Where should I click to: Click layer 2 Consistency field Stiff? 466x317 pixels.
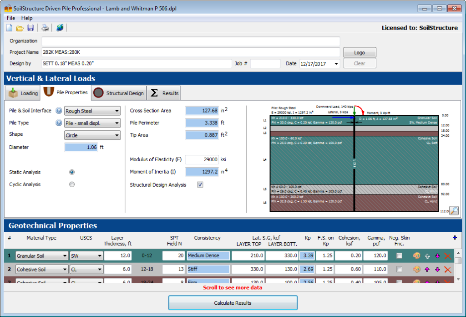(x=208, y=270)
